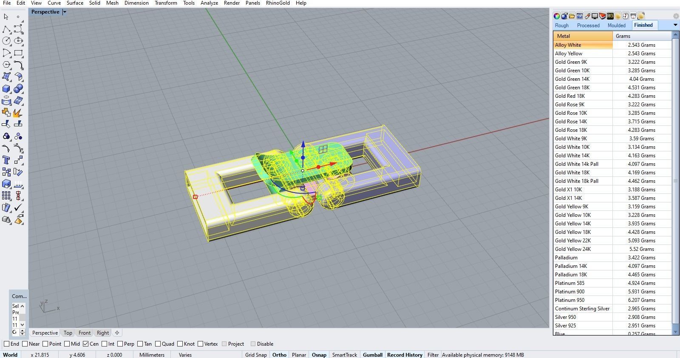The image size is (680, 358).
Task: Select the Trim tool
Action: click(6, 124)
